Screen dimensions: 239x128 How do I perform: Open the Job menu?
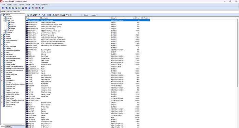pyautogui.click(x=33, y=5)
